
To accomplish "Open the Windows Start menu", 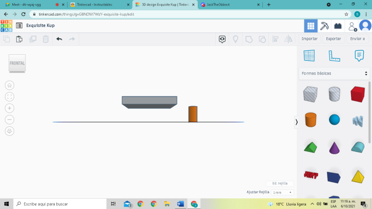I will tap(6, 204).
